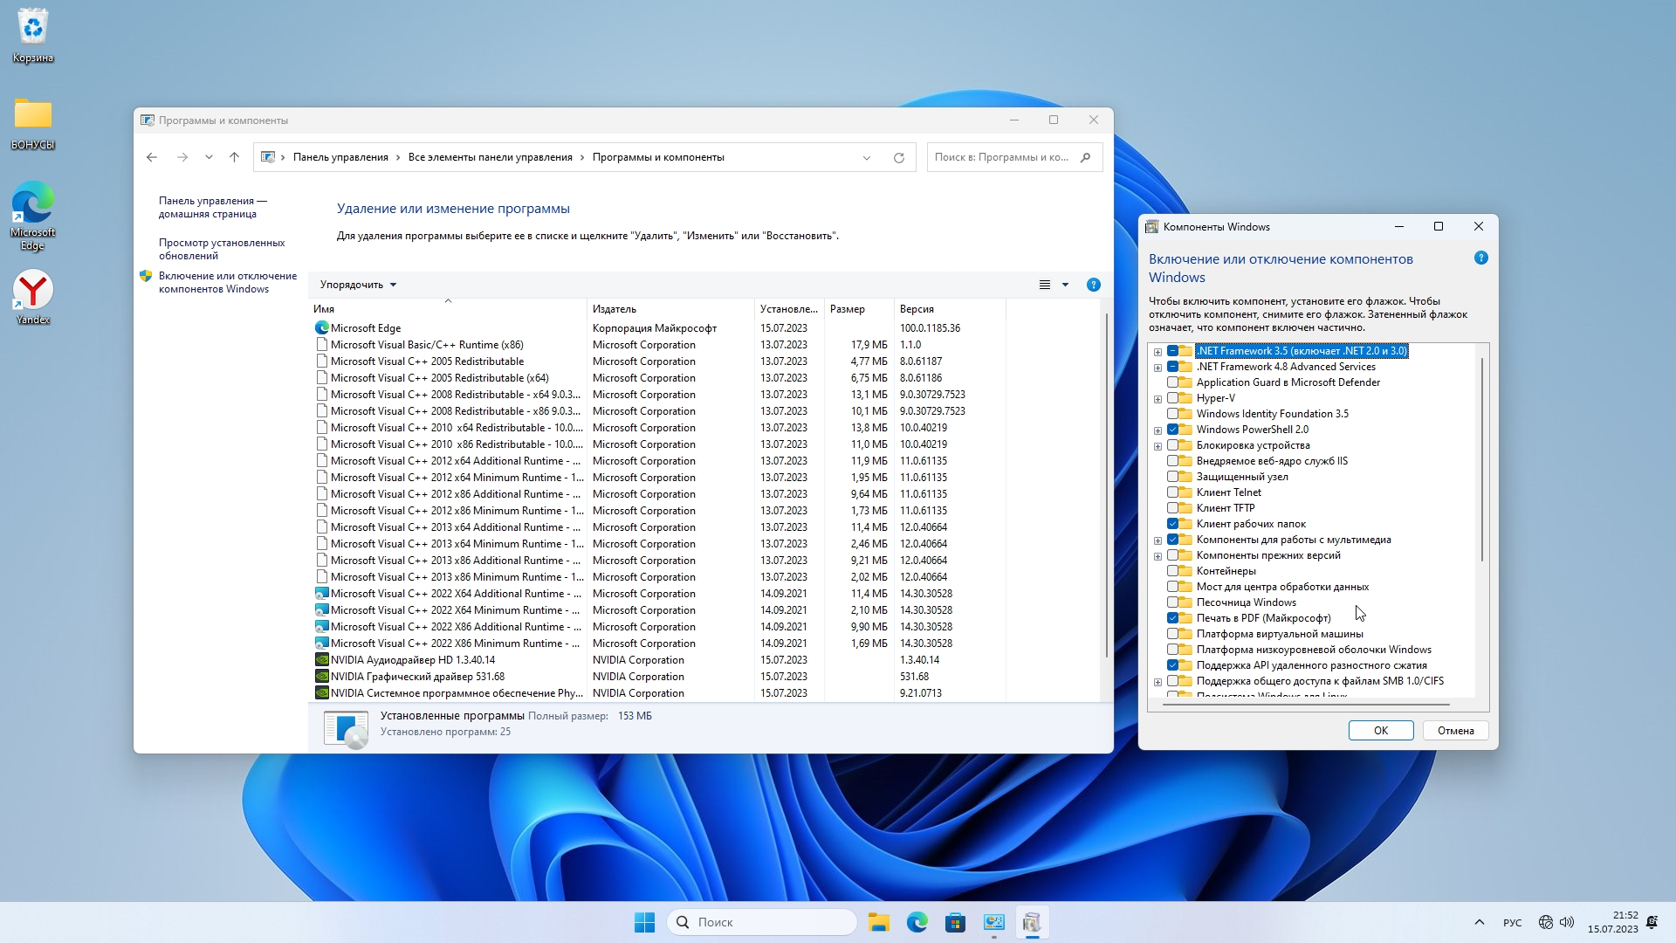
Task: Open help icon in Programs toolbar
Action: 1093,285
